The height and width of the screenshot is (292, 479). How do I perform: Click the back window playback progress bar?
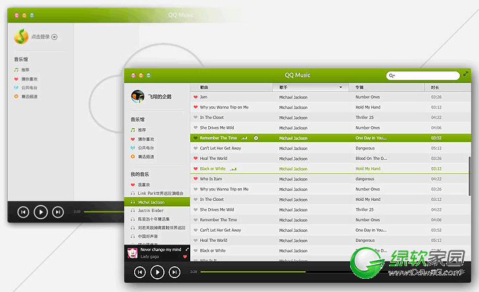click(104, 211)
